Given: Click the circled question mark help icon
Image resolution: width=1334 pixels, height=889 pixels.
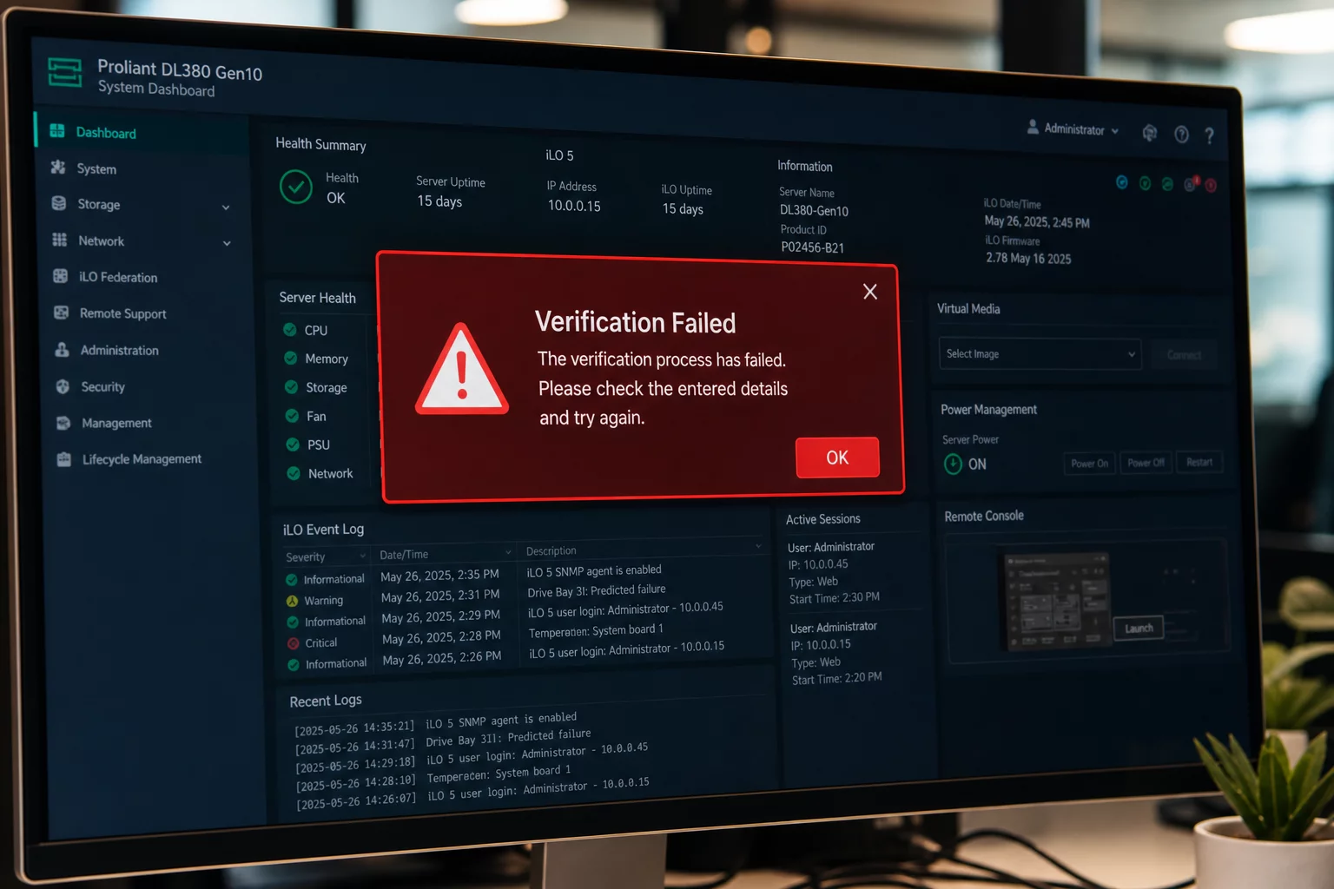Looking at the screenshot, I should pyautogui.click(x=1181, y=135).
